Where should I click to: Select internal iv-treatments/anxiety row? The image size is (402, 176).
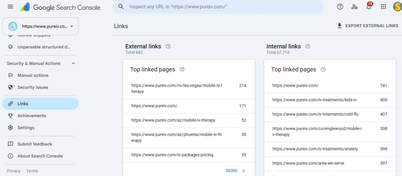(x=330, y=149)
